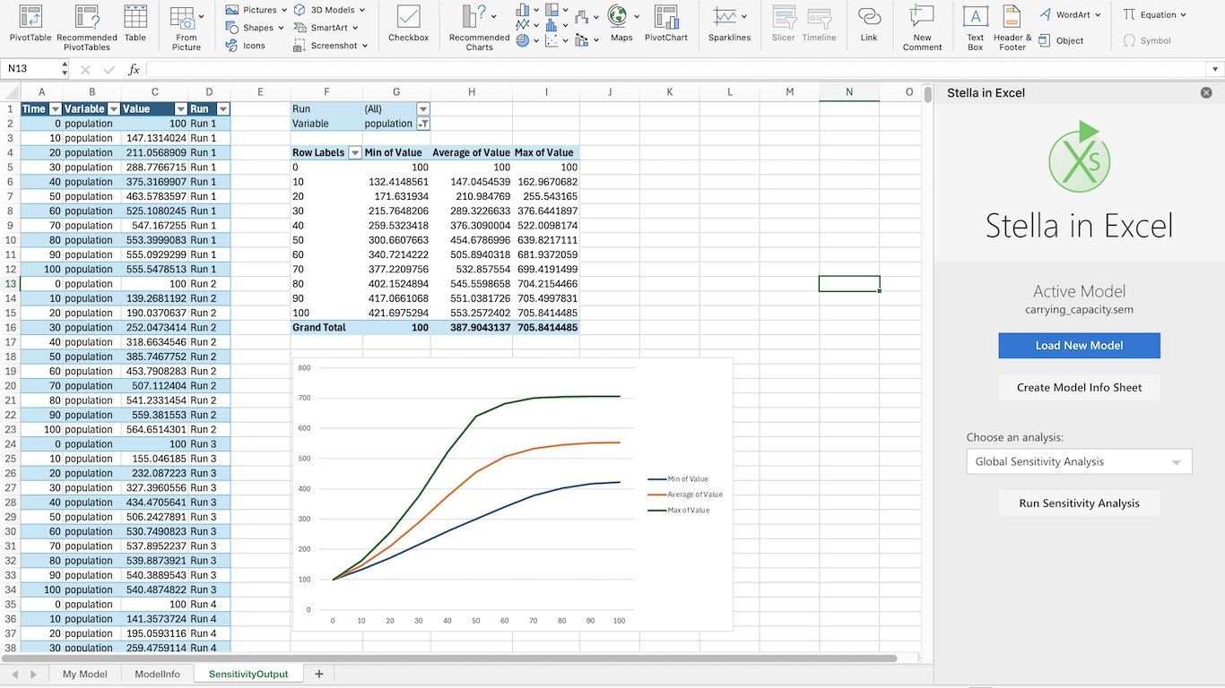1225x688 pixels.
Task: Insert a Checkbox control
Action: 409,23
